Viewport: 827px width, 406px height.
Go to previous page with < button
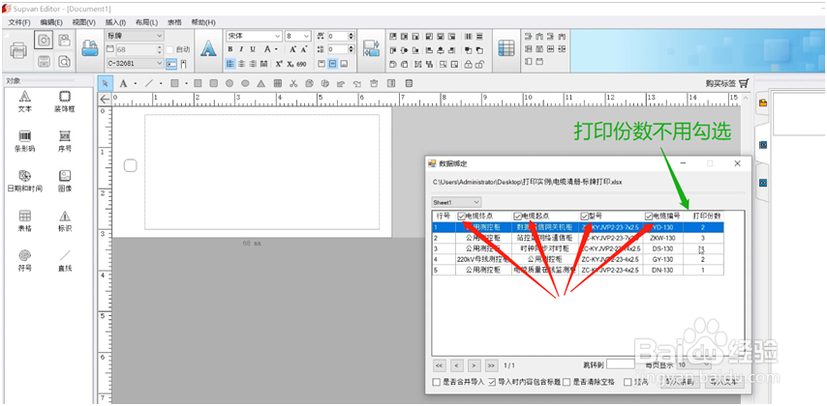pyautogui.click(x=457, y=365)
